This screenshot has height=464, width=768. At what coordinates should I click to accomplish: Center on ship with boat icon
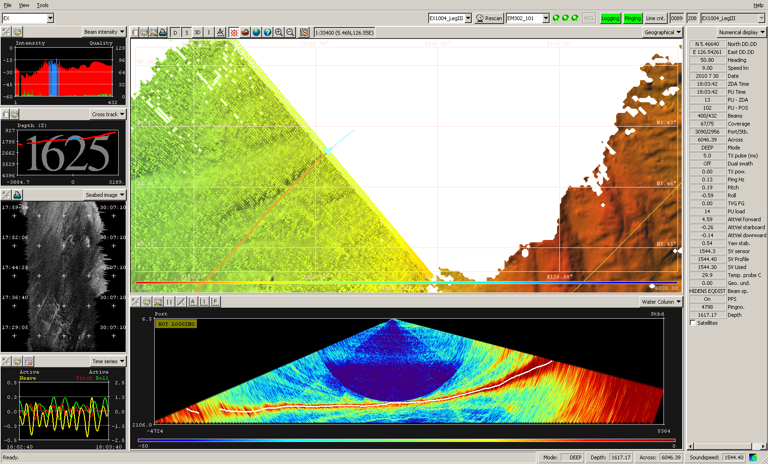coord(245,32)
